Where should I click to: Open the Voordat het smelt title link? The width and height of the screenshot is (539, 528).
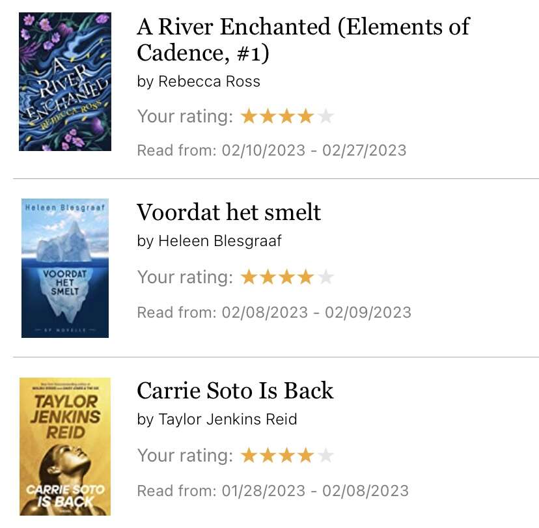tap(229, 212)
